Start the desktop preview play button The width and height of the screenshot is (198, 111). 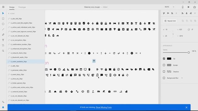point(188,7)
